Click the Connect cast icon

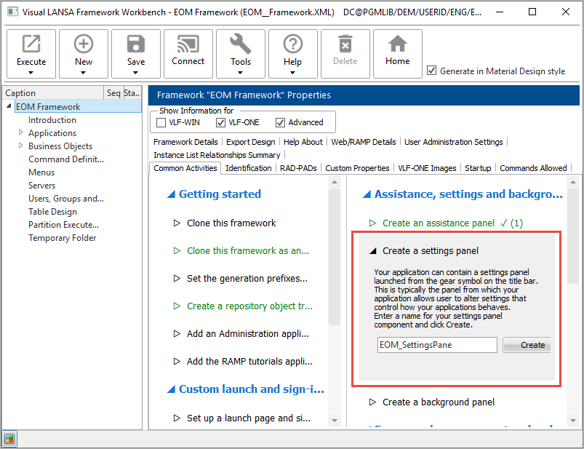tap(188, 44)
